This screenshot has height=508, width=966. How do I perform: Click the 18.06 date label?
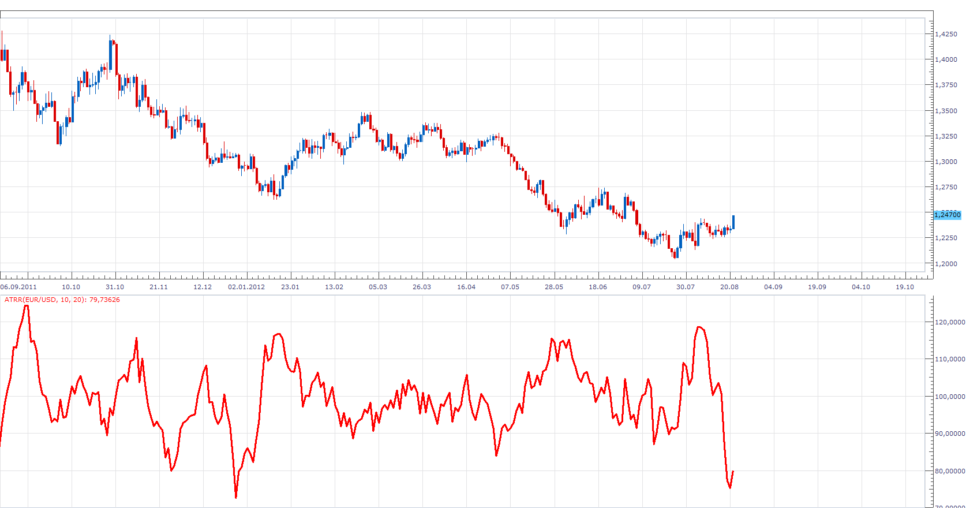pyautogui.click(x=598, y=287)
